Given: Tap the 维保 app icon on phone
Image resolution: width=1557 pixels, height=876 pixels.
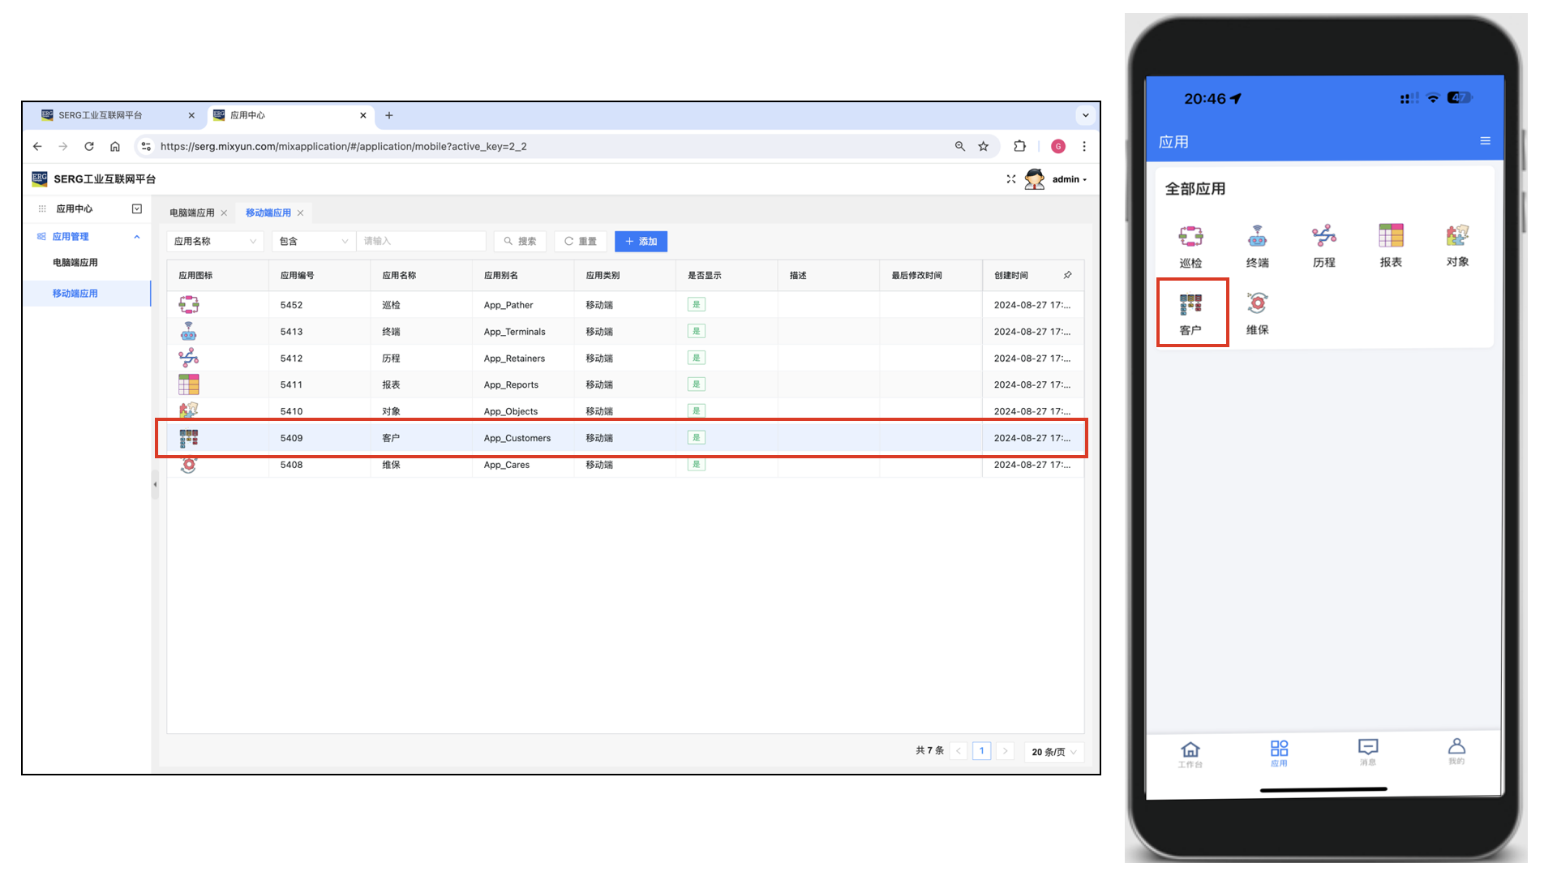Looking at the screenshot, I should (x=1257, y=304).
